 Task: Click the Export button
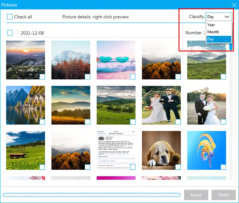tap(196, 195)
